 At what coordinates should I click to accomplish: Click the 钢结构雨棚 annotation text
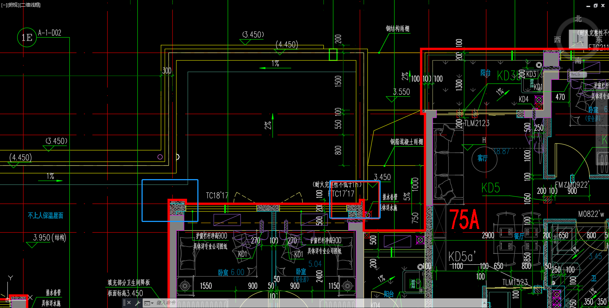click(x=398, y=29)
